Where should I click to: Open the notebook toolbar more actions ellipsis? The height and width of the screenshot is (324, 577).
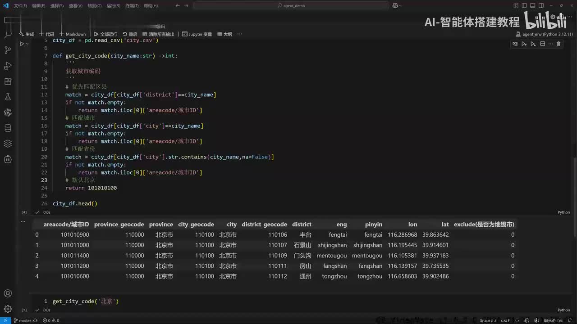pyautogui.click(x=240, y=34)
